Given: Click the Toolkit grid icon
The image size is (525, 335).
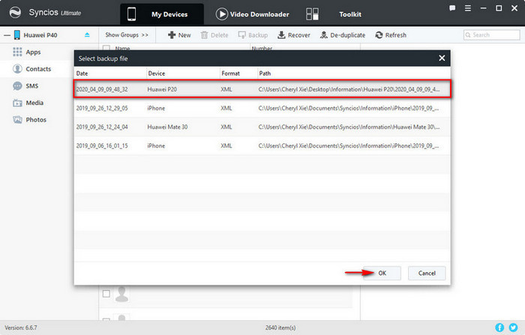Looking at the screenshot, I should 312,14.
